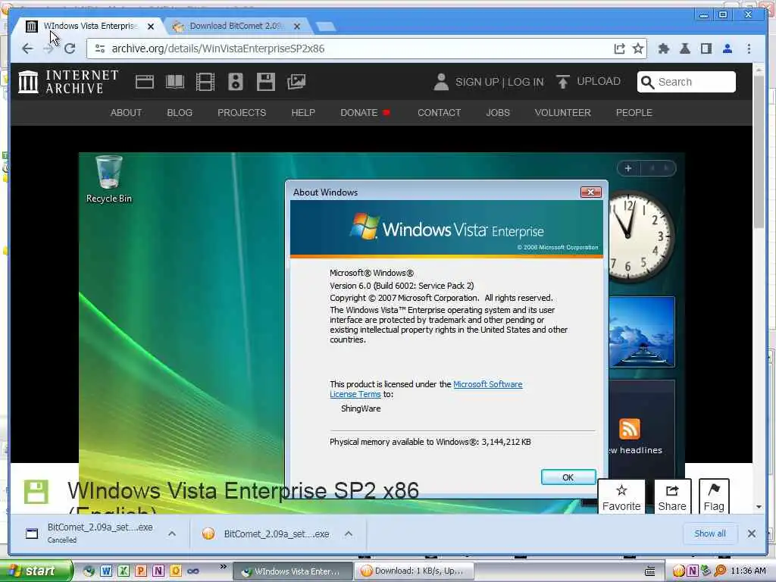Click the BitComet icon in system tray
Viewport: 776px width, 582px height.
pos(678,571)
